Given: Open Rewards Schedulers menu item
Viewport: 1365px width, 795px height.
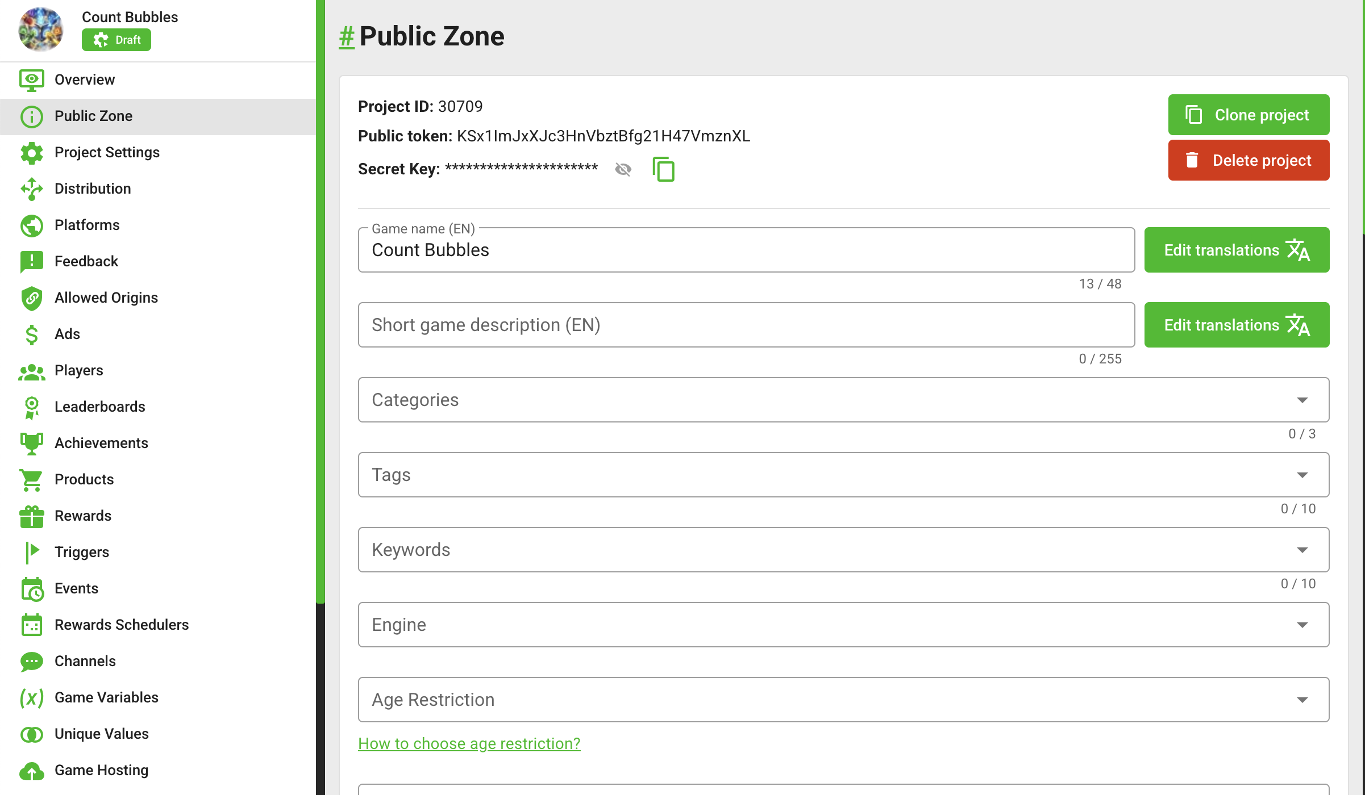Looking at the screenshot, I should 158,625.
